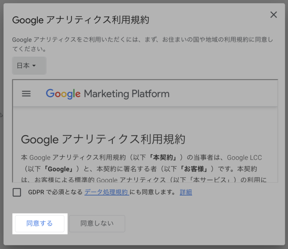The width and height of the screenshot is (288, 249).
Task: Open the 日本 country dropdown
Action: tap(29, 66)
